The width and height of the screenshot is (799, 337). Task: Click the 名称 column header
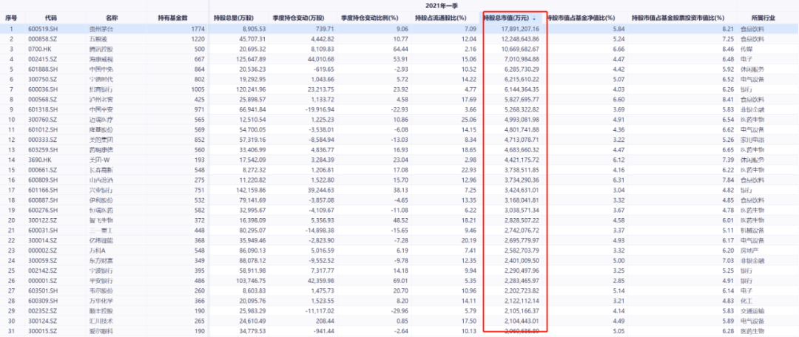[112, 18]
